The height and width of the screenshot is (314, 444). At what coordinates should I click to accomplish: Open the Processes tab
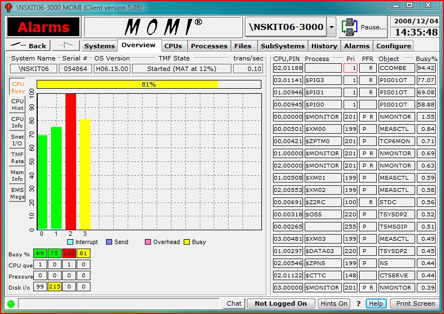point(209,46)
